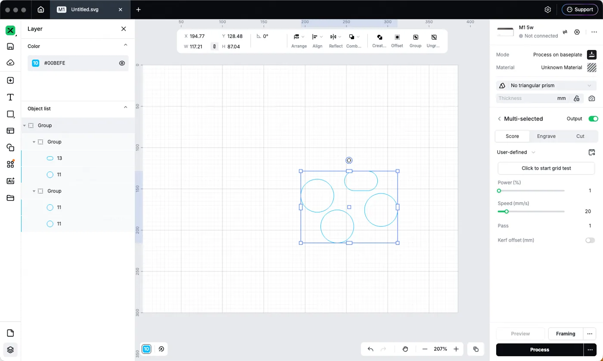The image size is (603, 361).
Task: Undo the last action
Action: coord(370,349)
